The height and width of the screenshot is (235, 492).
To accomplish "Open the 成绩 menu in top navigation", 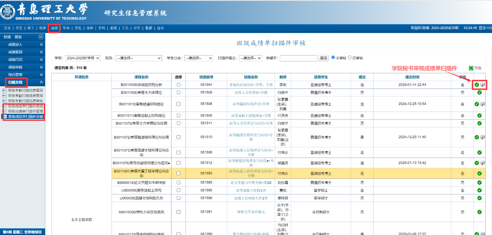I will [54, 28].
